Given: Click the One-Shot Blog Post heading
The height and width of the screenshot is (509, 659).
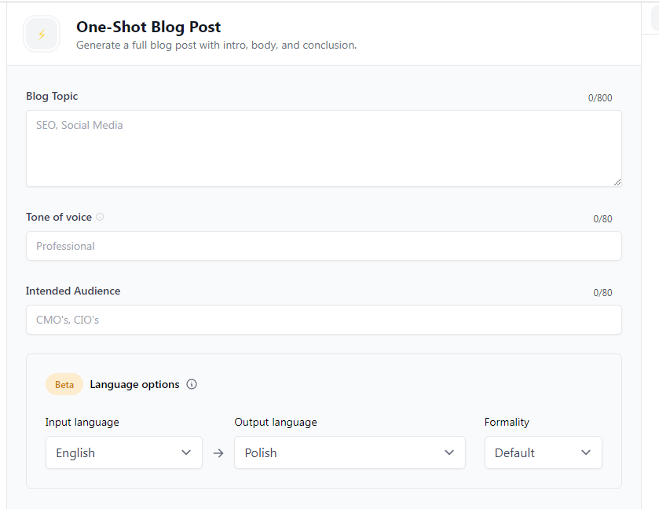Looking at the screenshot, I should pyautogui.click(x=148, y=27).
